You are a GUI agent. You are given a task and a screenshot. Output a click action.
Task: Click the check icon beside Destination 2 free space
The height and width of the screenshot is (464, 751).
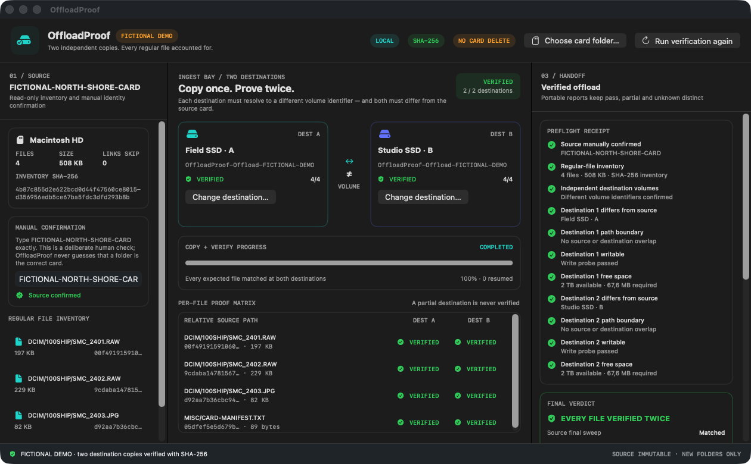[x=551, y=365]
